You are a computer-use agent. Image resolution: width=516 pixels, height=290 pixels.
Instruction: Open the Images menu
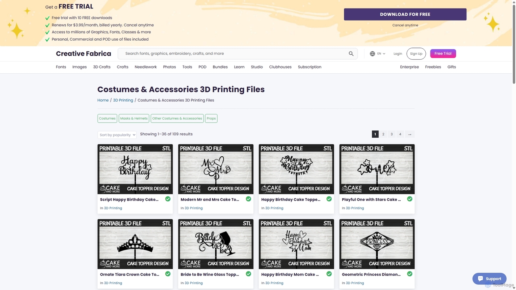[79, 67]
